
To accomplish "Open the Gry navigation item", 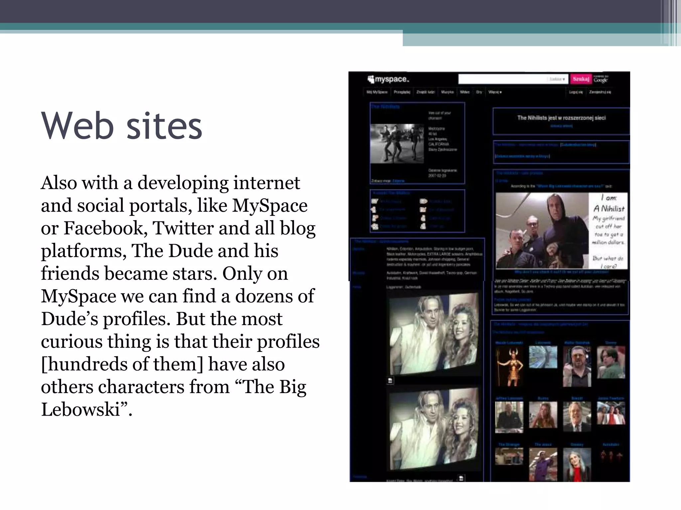I will (x=479, y=92).
